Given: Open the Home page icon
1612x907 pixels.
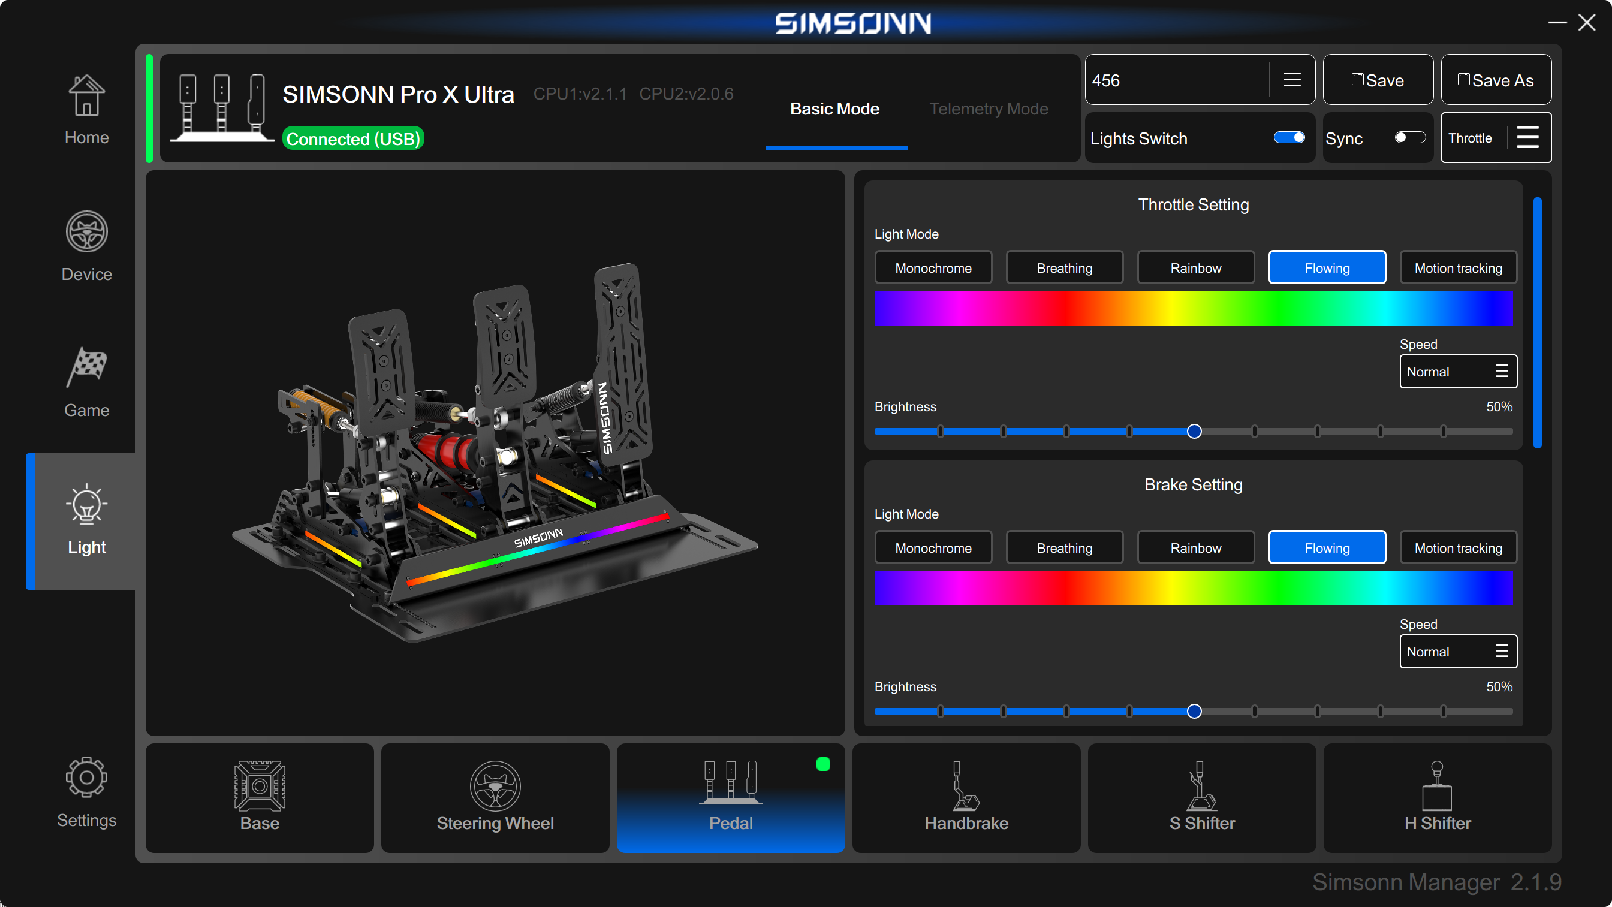Looking at the screenshot, I should [x=86, y=96].
